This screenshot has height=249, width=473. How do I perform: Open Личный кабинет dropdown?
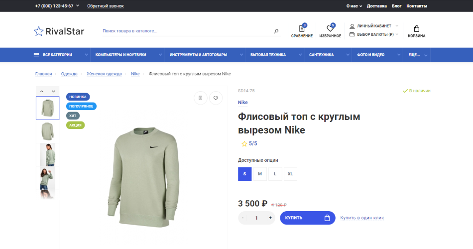[x=374, y=26]
